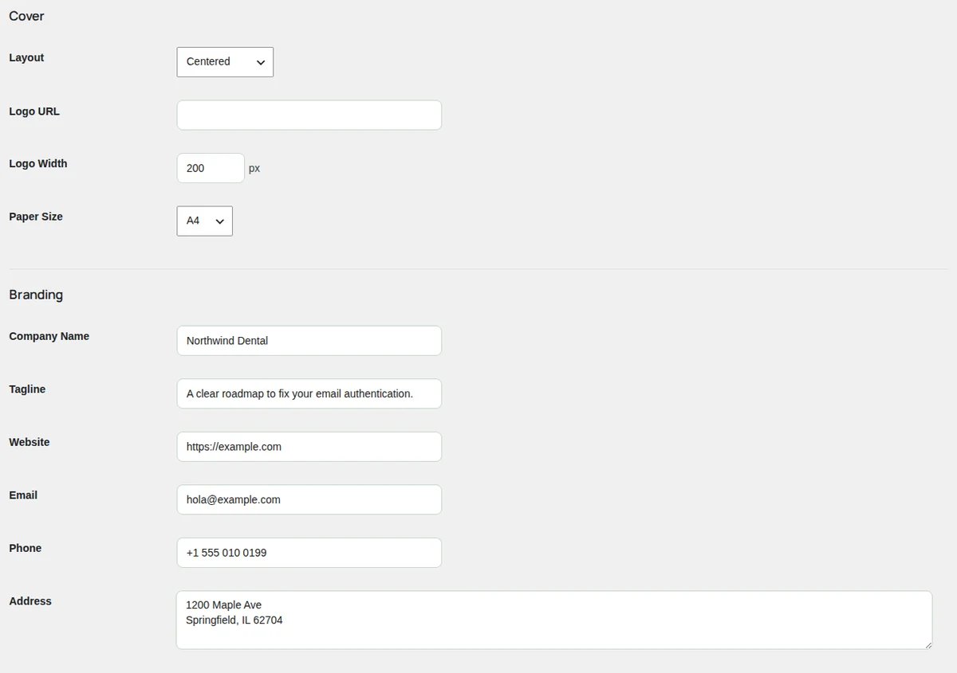Click the Phone label
957x673 pixels.
tap(26, 548)
